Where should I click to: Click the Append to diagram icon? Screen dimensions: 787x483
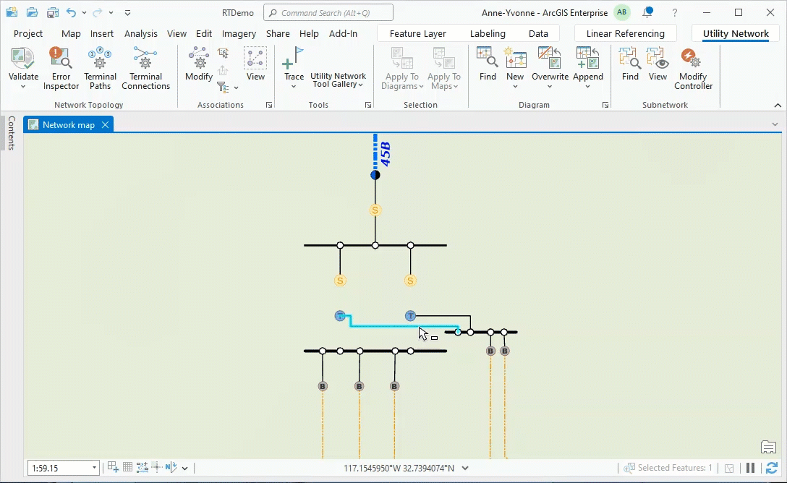[x=588, y=59]
